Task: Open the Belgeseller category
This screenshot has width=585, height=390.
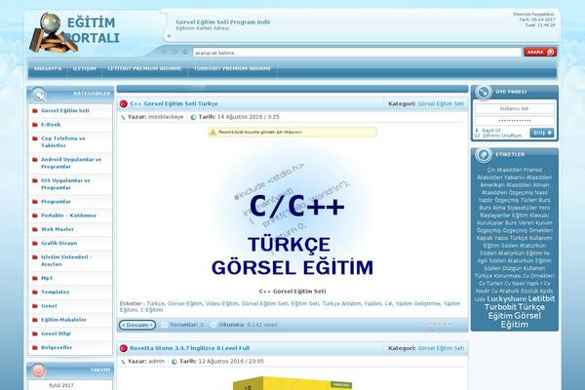Action: pos(57,348)
